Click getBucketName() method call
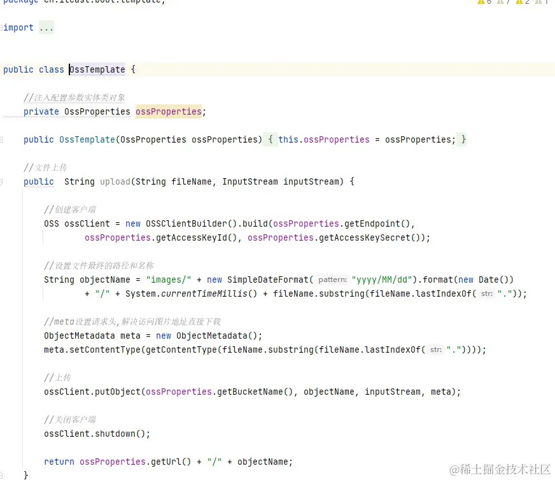 [x=255, y=392]
